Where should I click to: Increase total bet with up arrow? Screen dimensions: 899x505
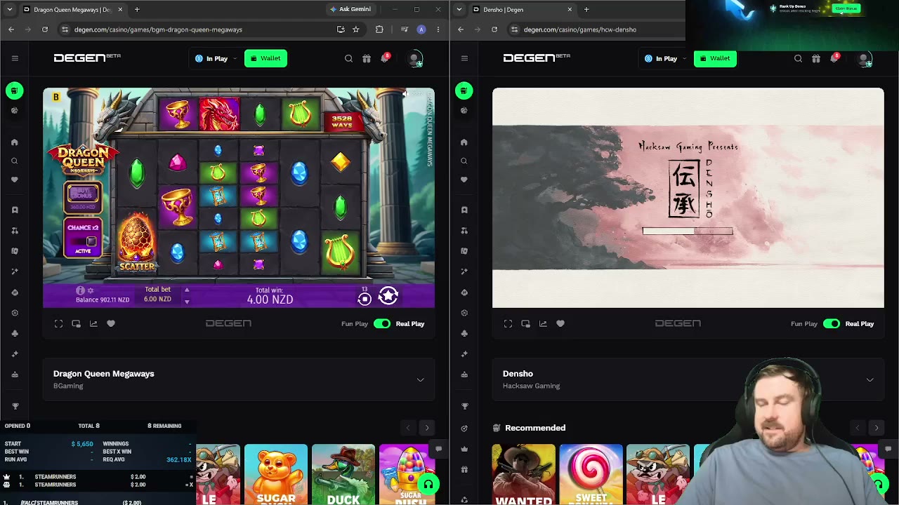(x=187, y=290)
